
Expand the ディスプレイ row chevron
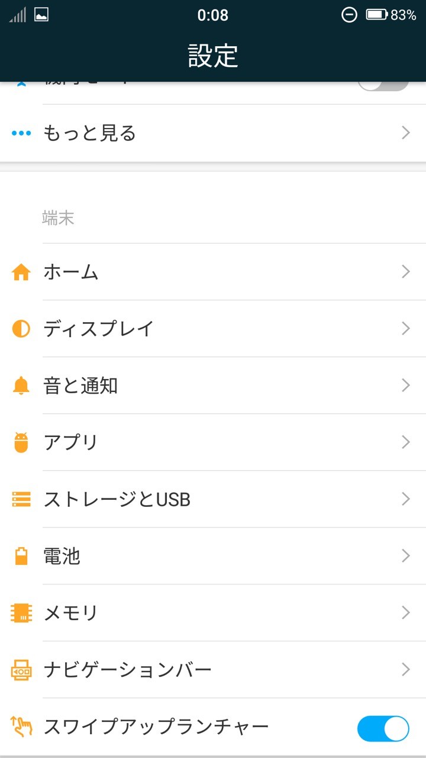click(x=406, y=329)
